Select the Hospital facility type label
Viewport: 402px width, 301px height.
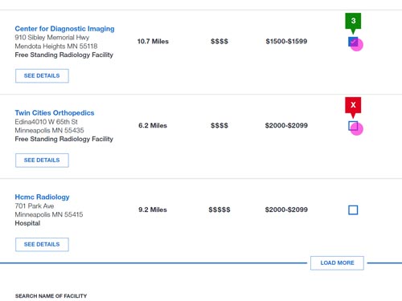(x=27, y=223)
